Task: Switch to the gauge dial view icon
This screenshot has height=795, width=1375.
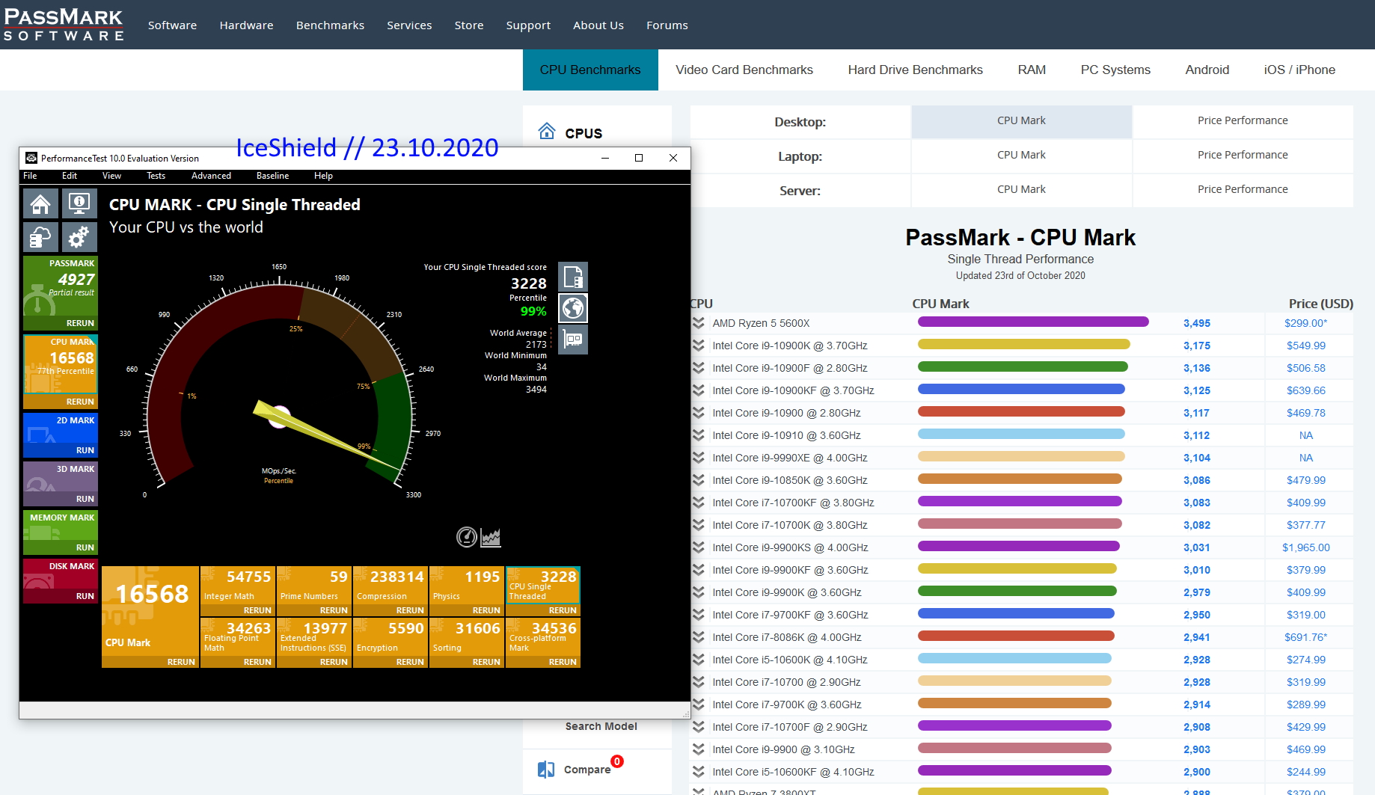Action: coord(467,537)
